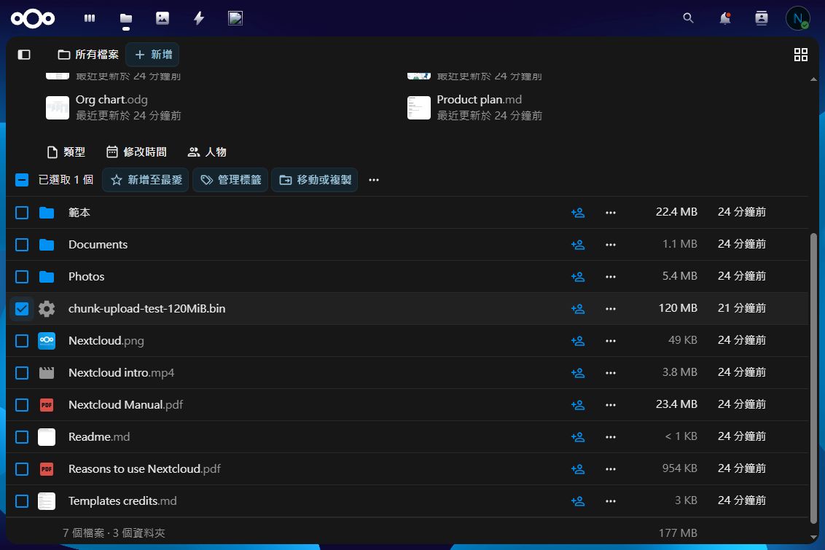Screen dimensions: 825x550
Task: Check the Photos folder checkbox
Action: pyautogui.click(x=22, y=277)
